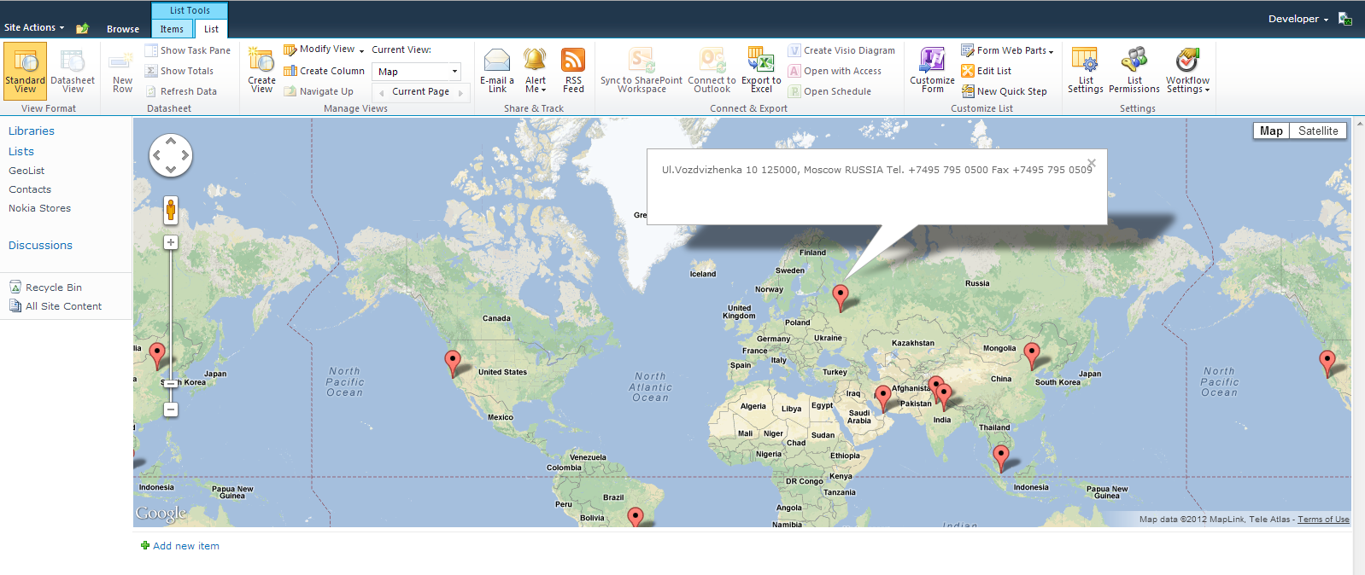This screenshot has height=575, width=1365.
Task: Close the Moscow address info window
Action: 1091,163
